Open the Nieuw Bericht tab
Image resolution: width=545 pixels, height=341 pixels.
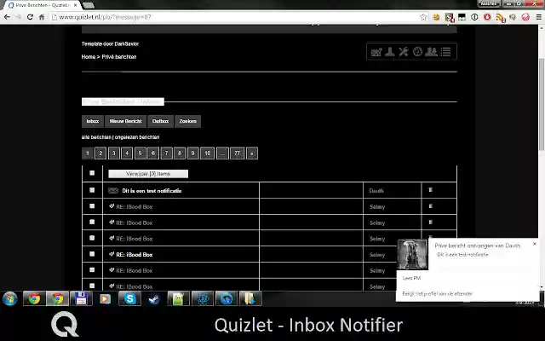point(125,121)
